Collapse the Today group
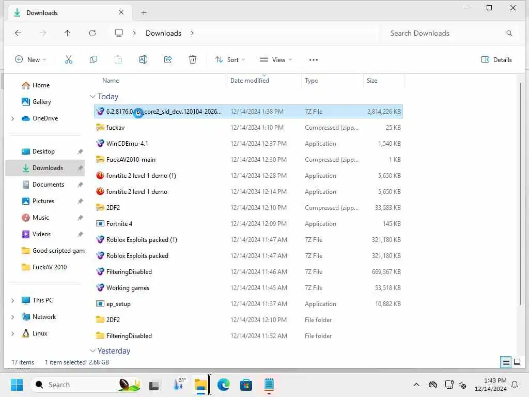Screen dimensions: 529x397 click(x=93, y=97)
